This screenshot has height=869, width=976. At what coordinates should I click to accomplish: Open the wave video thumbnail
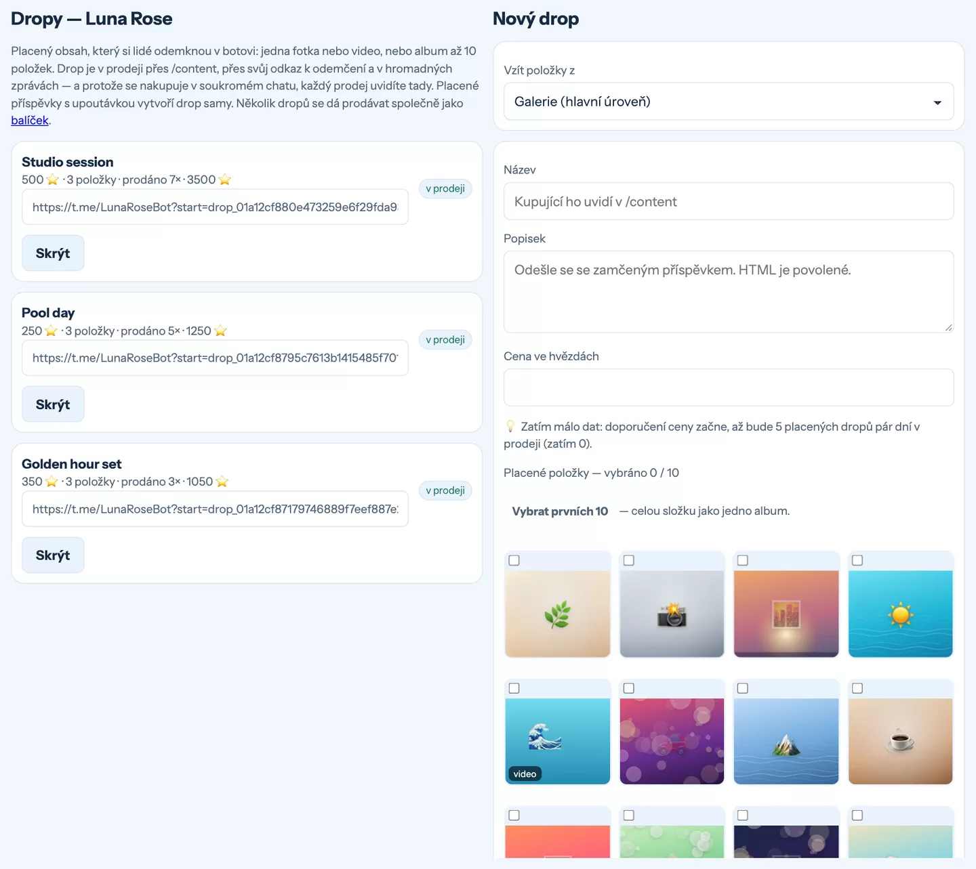(x=558, y=741)
